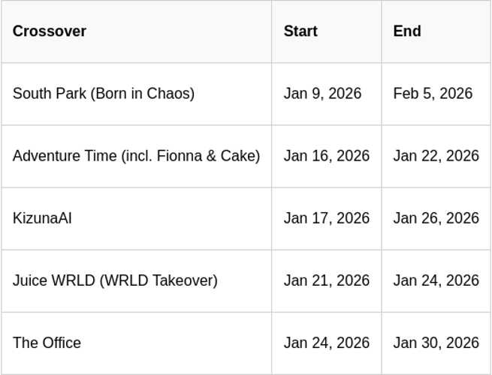Click the Jan 26, 2026 end date
Image resolution: width=492 pixels, height=375 pixels.
click(436, 218)
